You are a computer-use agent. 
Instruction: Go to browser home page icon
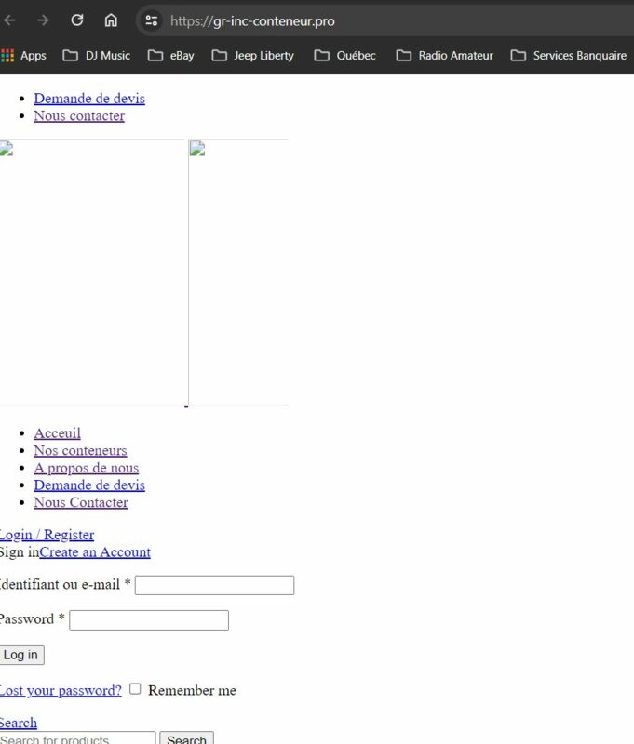(111, 20)
